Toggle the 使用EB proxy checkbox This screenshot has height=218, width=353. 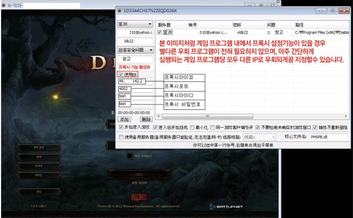point(121,74)
